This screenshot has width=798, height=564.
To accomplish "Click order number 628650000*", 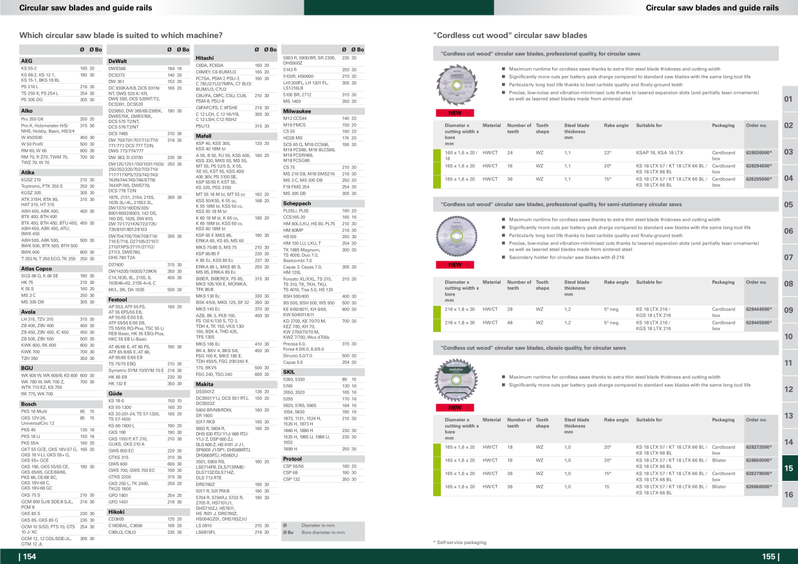I will 758,460.
